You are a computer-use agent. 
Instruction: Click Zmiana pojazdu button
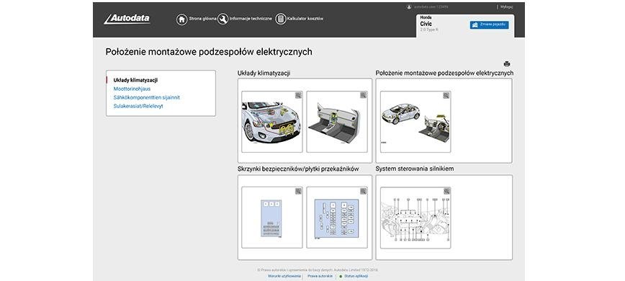pos(489,24)
